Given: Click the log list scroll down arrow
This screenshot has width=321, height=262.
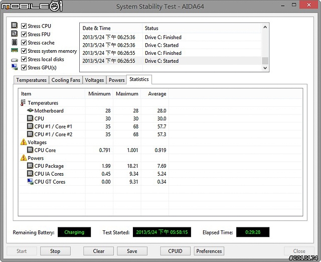Looking at the screenshot, I should pos(265,68).
